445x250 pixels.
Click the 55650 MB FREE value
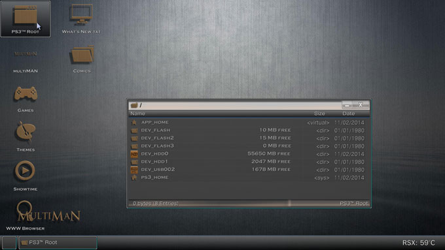tap(269, 154)
